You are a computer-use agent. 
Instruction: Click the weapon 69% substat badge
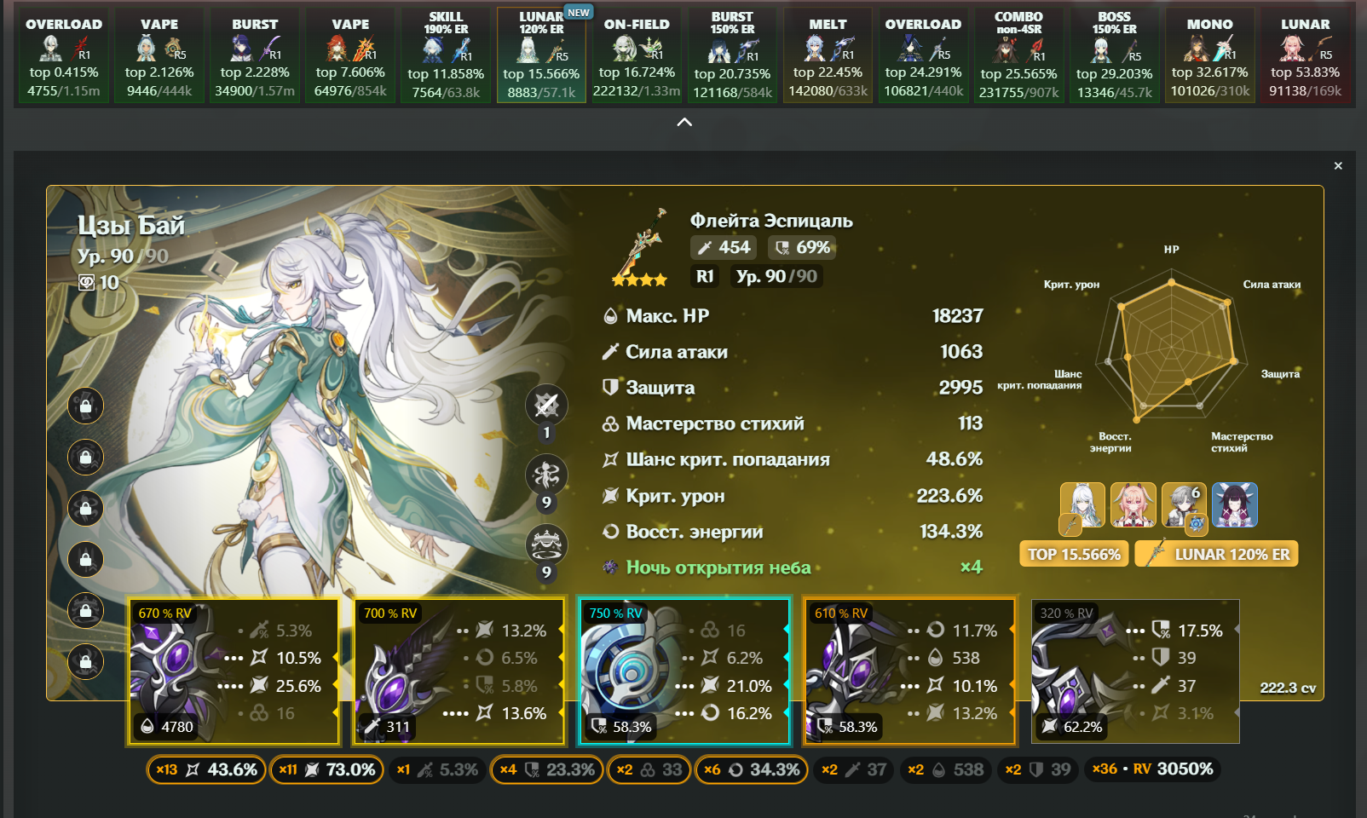tap(801, 247)
